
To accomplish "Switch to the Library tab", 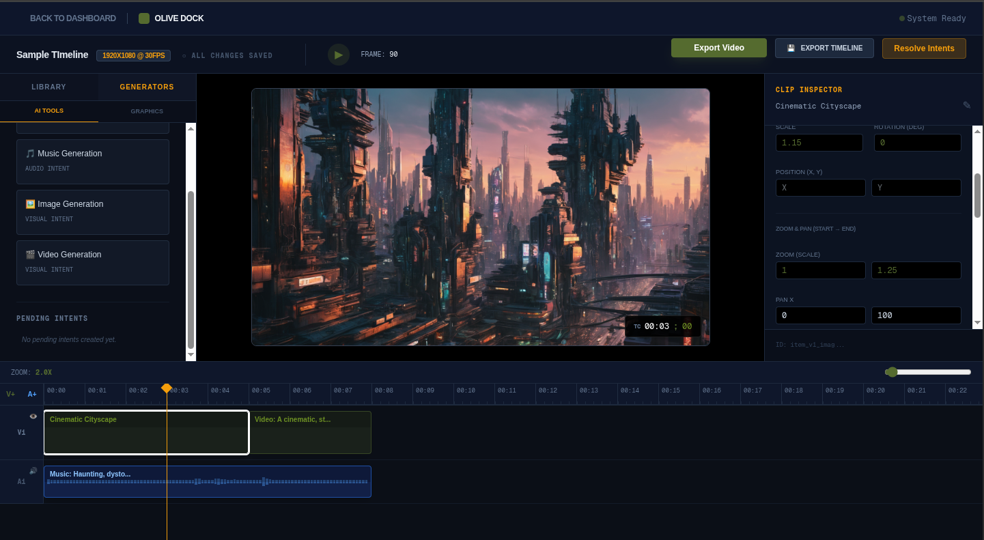I will click(x=49, y=87).
